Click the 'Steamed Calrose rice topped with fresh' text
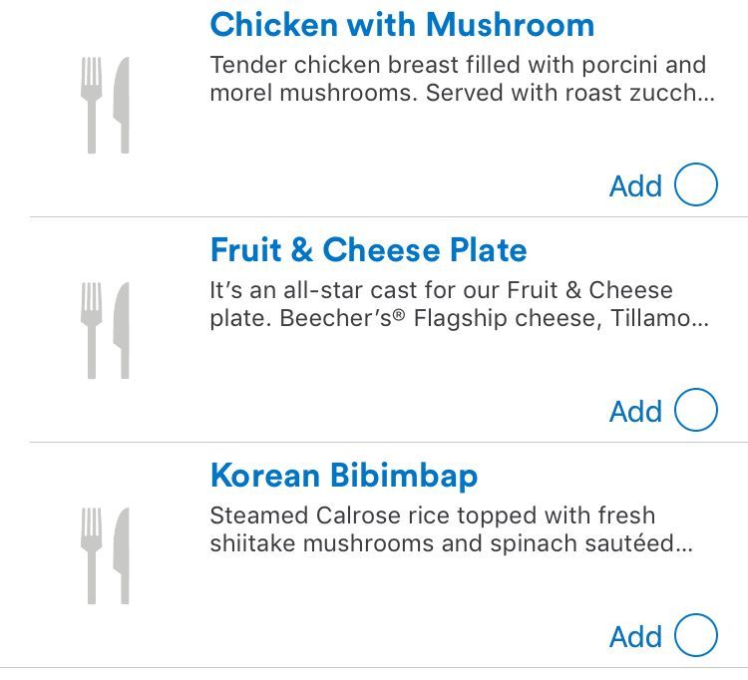Image resolution: width=748 pixels, height=680 pixels. (432, 516)
